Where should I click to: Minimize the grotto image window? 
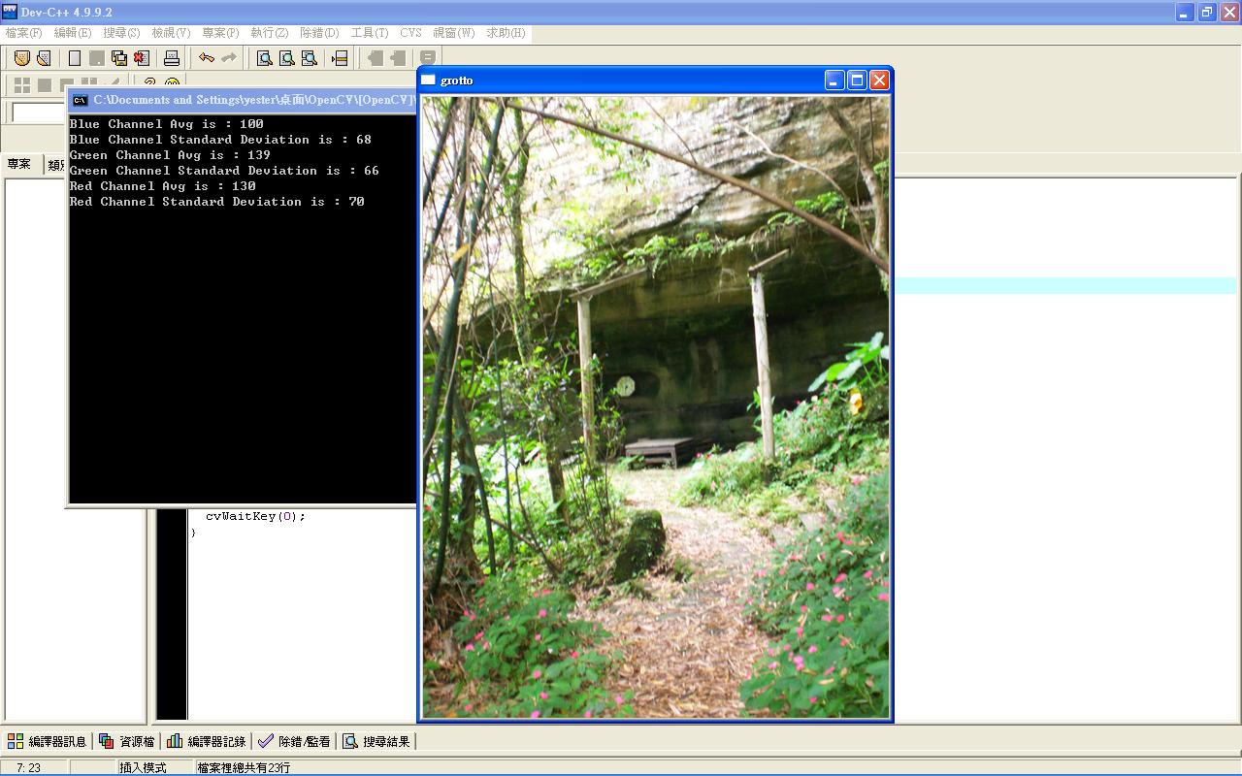(834, 81)
